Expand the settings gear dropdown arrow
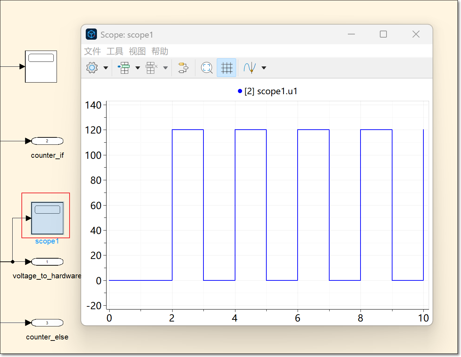Screen dimensions: 461x357 coord(106,68)
